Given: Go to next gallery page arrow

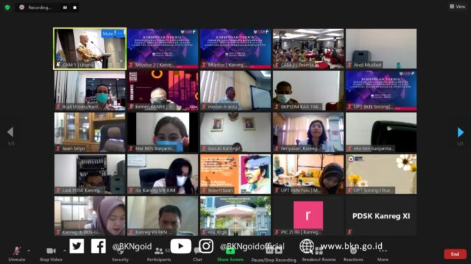Looking at the screenshot, I should tap(460, 132).
